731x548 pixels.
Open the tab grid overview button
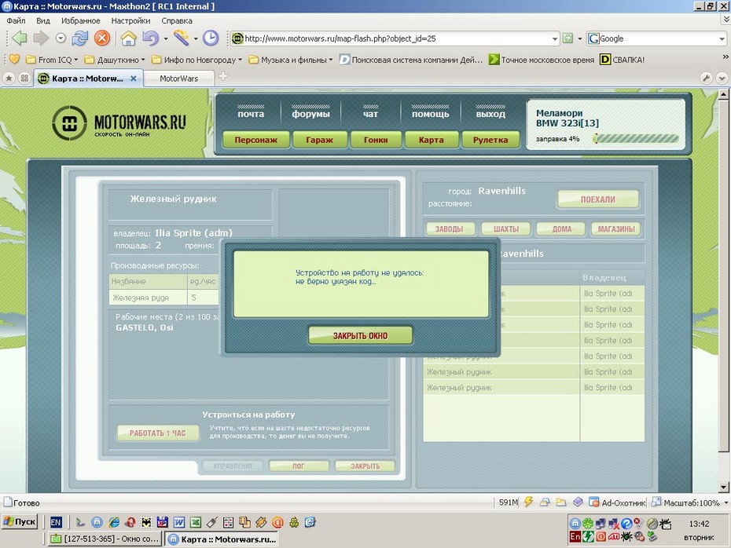(x=24, y=79)
